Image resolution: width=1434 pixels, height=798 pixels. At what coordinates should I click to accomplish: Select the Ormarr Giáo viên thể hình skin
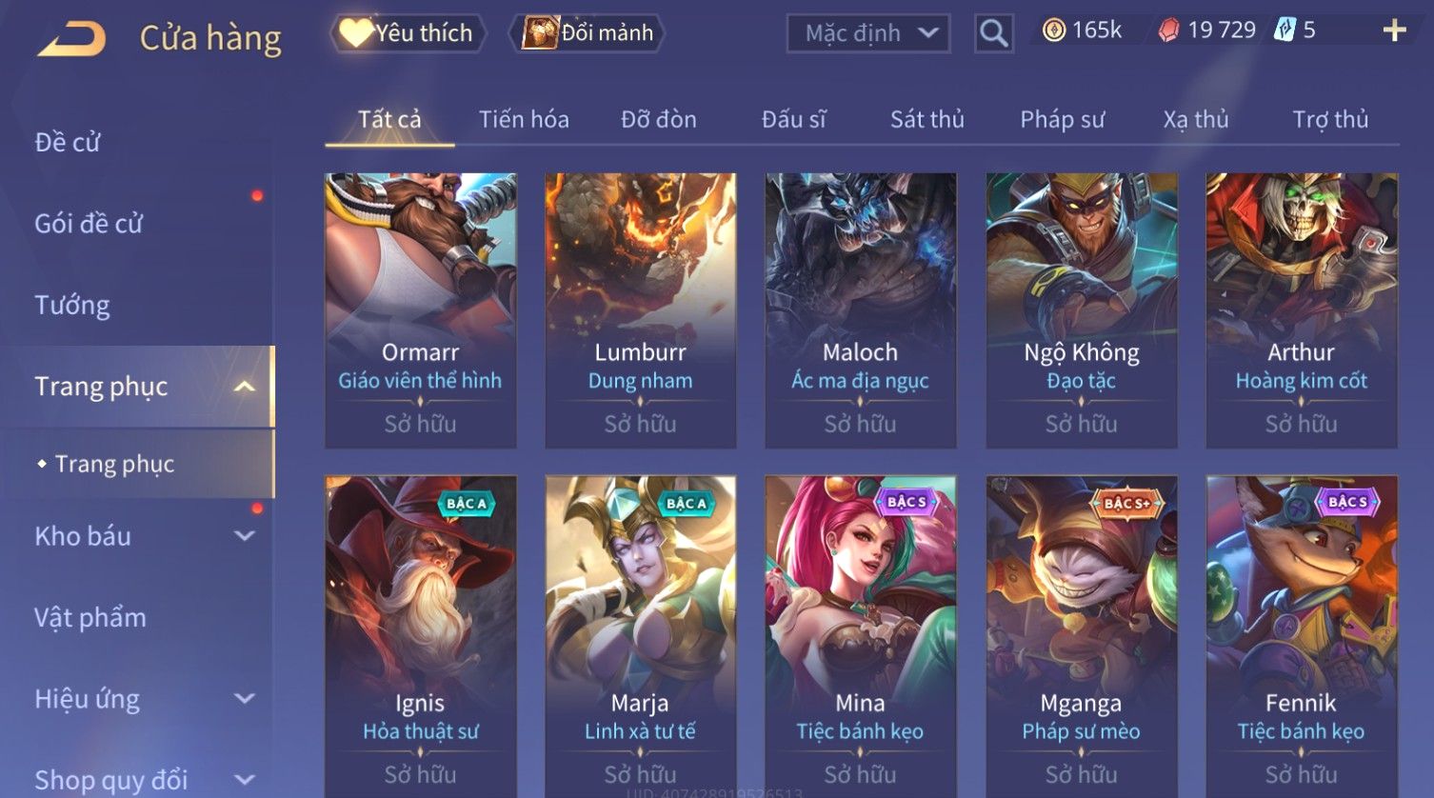tap(420, 310)
